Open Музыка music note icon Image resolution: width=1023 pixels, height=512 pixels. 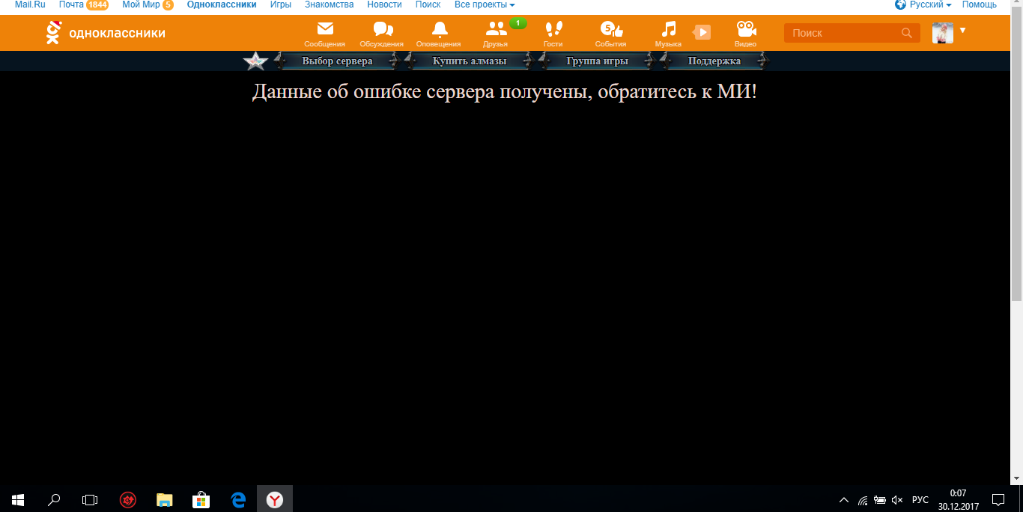[668, 31]
